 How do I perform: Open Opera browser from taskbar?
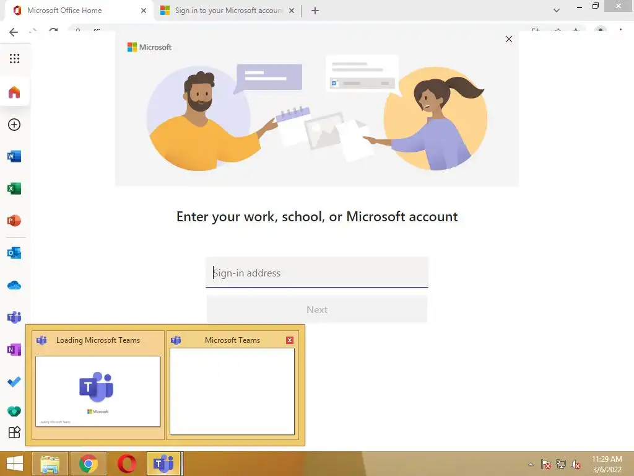(x=126, y=464)
